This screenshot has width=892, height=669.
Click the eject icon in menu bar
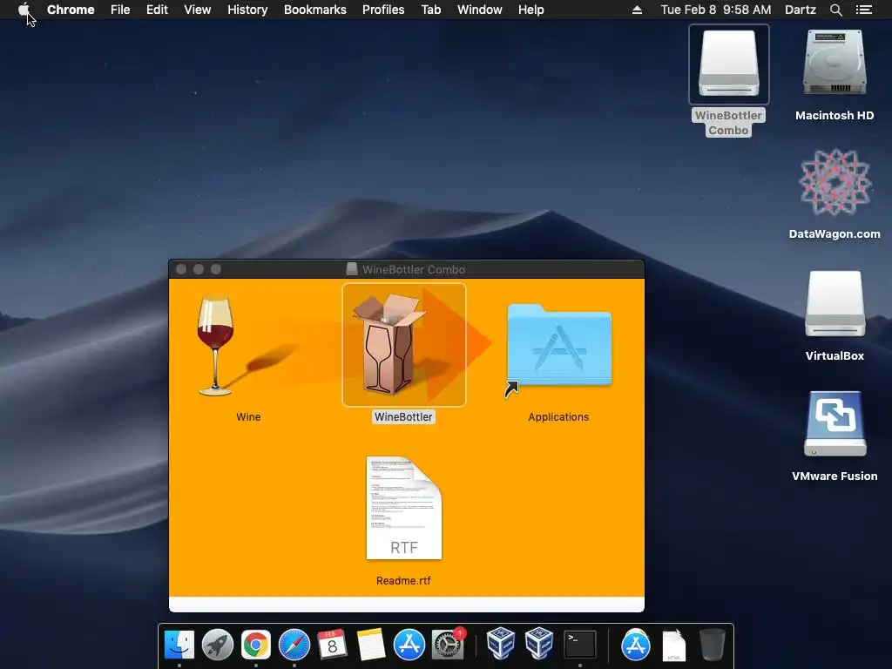[x=637, y=10]
